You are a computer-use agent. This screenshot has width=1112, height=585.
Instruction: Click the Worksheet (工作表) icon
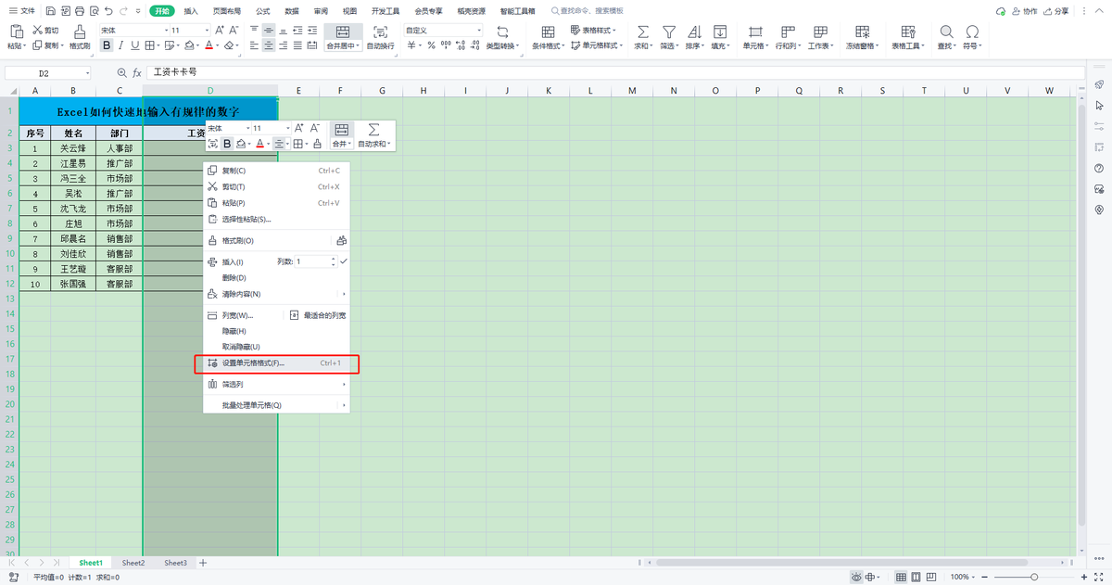pos(818,32)
